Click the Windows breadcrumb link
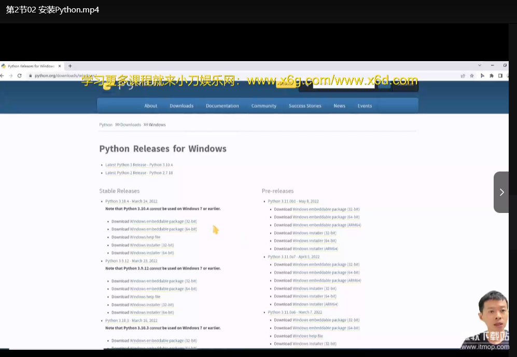Screen dimensions: 517x357 tap(157, 125)
